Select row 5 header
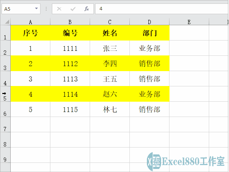 [x=5, y=94]
